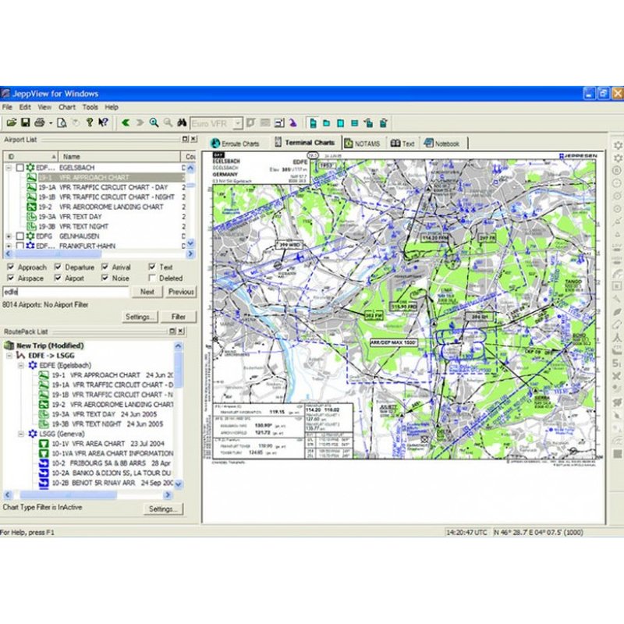The height and width of the screenshot is (624, 624).
Task: Open the File menu
Action: (x=7, y=107)
